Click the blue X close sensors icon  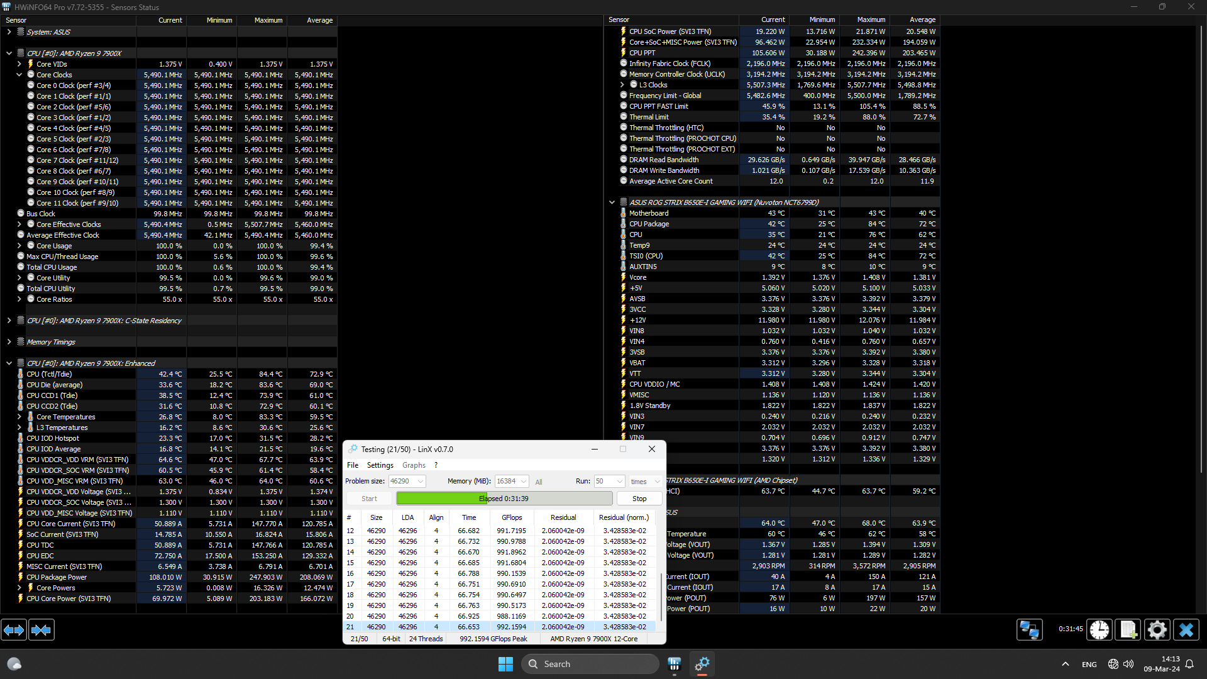[x=1186, y=629]
